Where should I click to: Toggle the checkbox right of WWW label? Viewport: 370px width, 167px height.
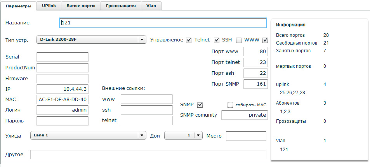click(266, 40)
